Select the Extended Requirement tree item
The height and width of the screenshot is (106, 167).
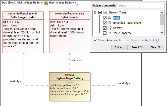[x=127, y=23]
